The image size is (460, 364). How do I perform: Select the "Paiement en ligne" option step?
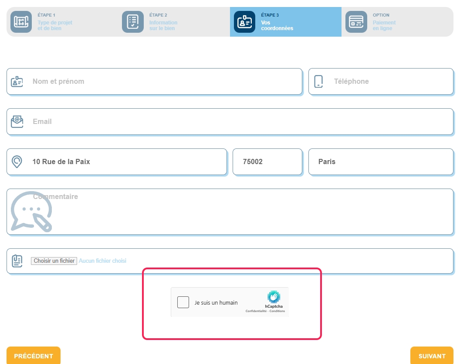click(x=384, y=25)
